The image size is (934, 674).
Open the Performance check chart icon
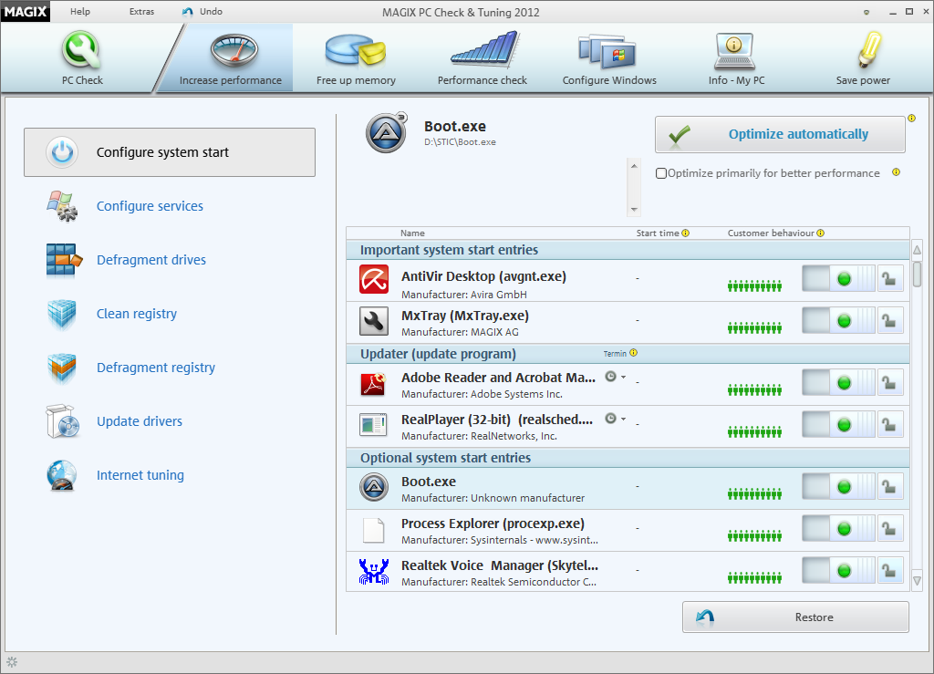click(485, 49)
